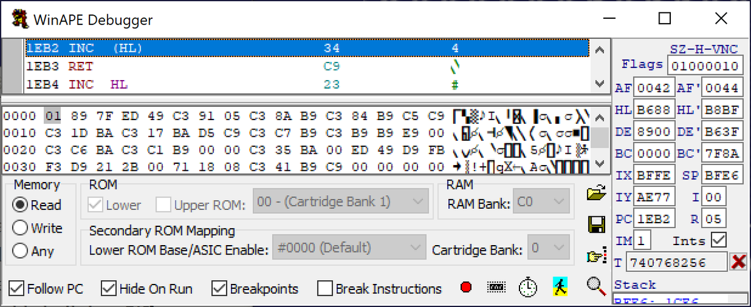
Task: Click the T cycle counter field 740768256
Action: click(x=676, y=262)
